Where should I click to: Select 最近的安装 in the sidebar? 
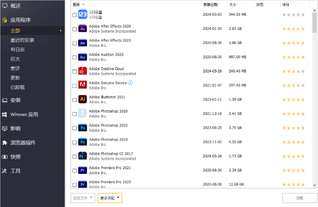[22, 40]
